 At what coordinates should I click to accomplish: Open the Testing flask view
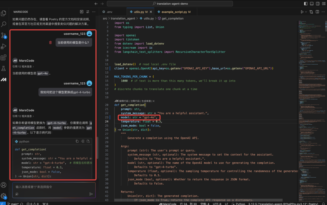(x=4, y=69)
